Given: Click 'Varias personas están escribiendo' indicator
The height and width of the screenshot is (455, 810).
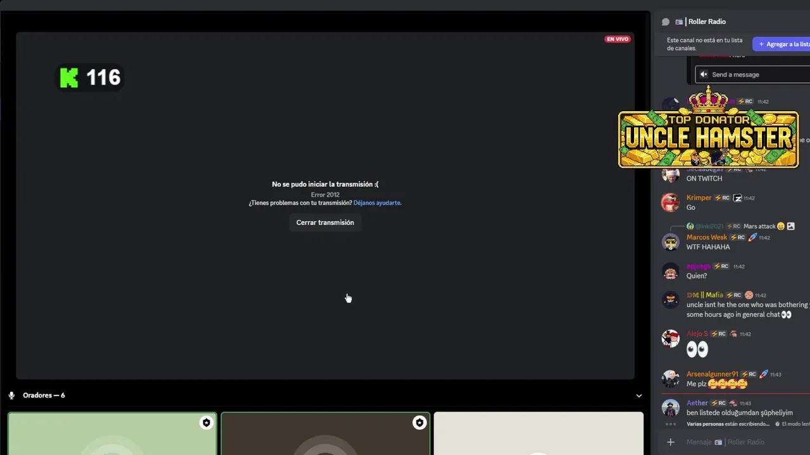Looking at the screenshot, I should pyautogui.click(x=729, y=425).
